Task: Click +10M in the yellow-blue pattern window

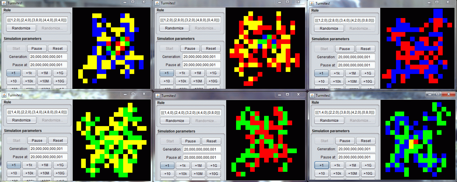Action: [44, 81]
